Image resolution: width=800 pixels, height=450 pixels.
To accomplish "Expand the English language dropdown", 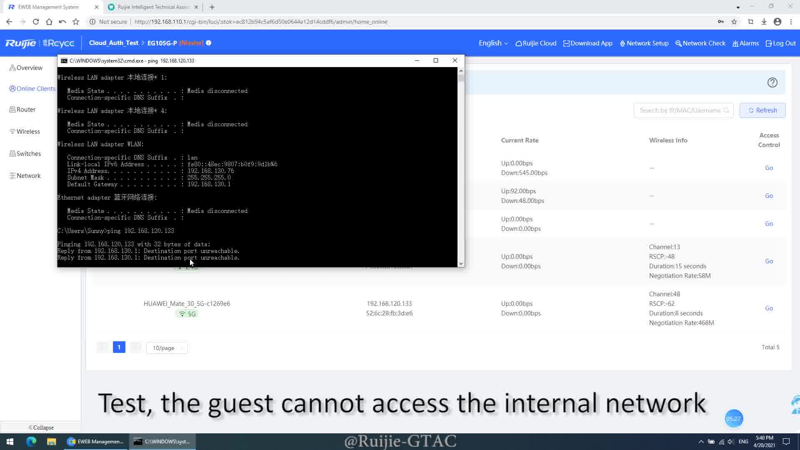I will click(493, 43).
